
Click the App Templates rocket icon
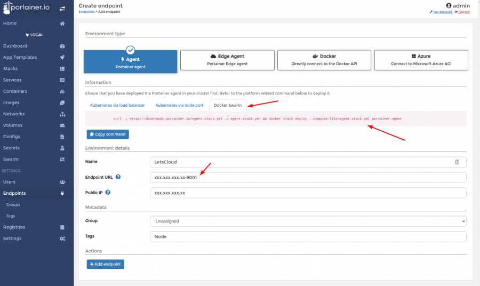[x=62, y=58]
